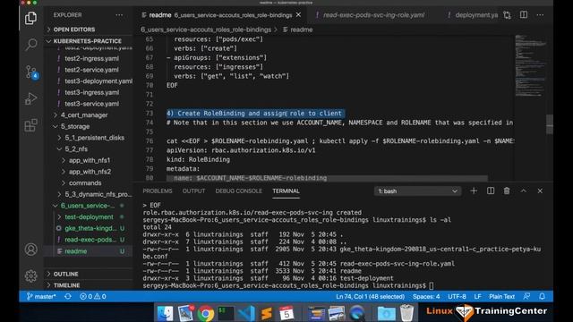Viewport: 573px width, 322px height.
Task: Open the Manage gear icon
Action: click(30, 276)
